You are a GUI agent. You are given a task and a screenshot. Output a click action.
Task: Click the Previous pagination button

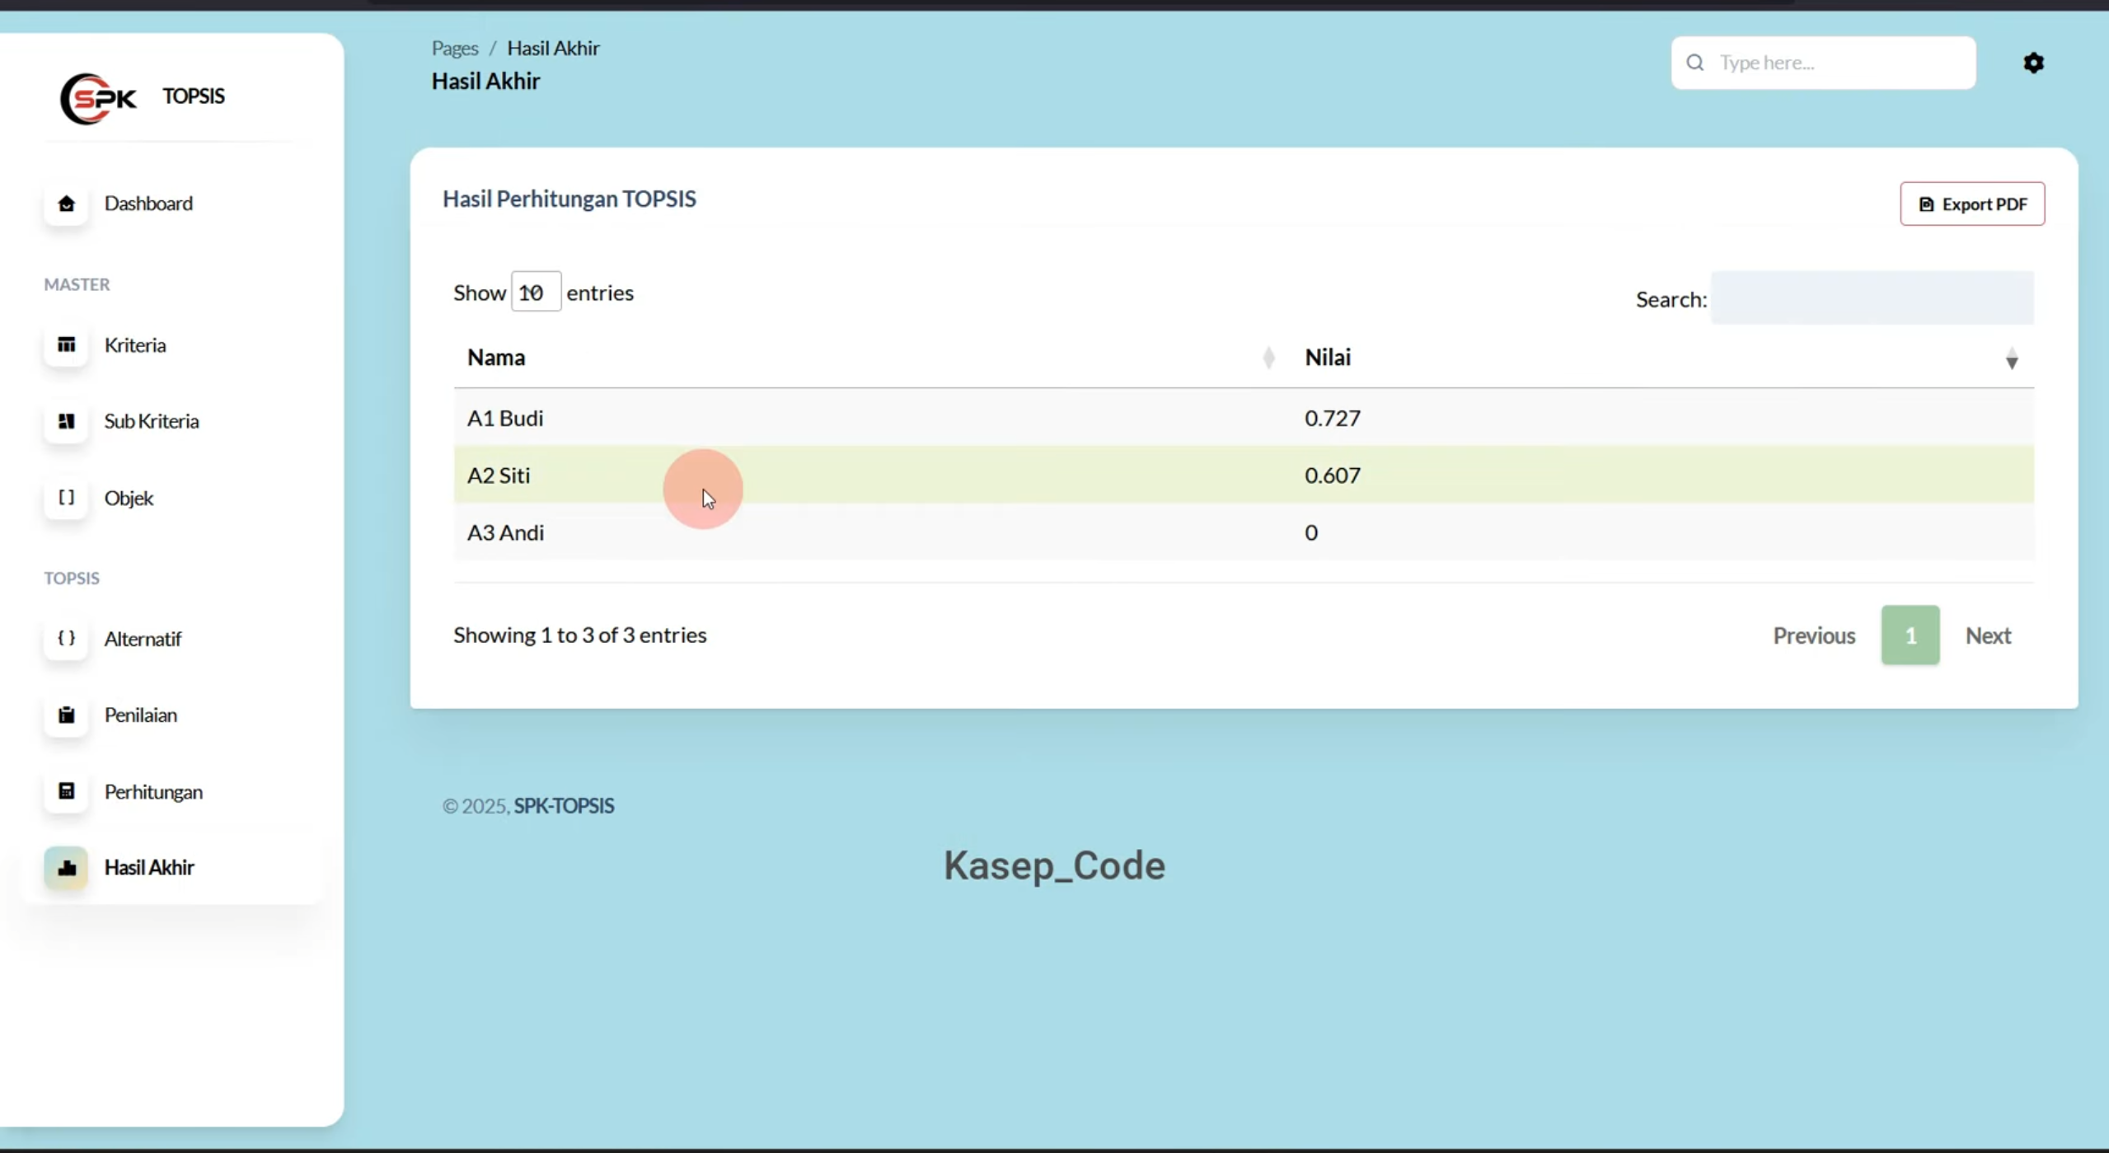pyautogui.click(x=1814, y=635)
